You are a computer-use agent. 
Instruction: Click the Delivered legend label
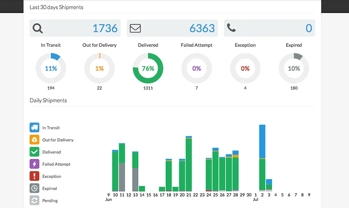pos(51,152)
